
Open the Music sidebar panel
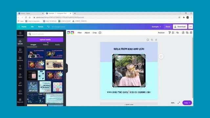pos(20,84)
